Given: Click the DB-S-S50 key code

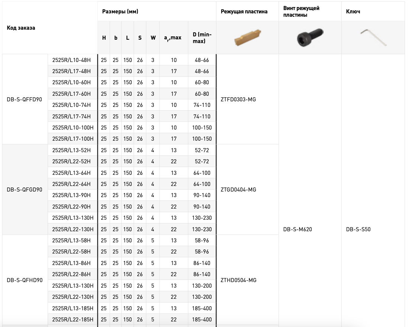Looking at the screenshot, I should [x=358, y=229].
